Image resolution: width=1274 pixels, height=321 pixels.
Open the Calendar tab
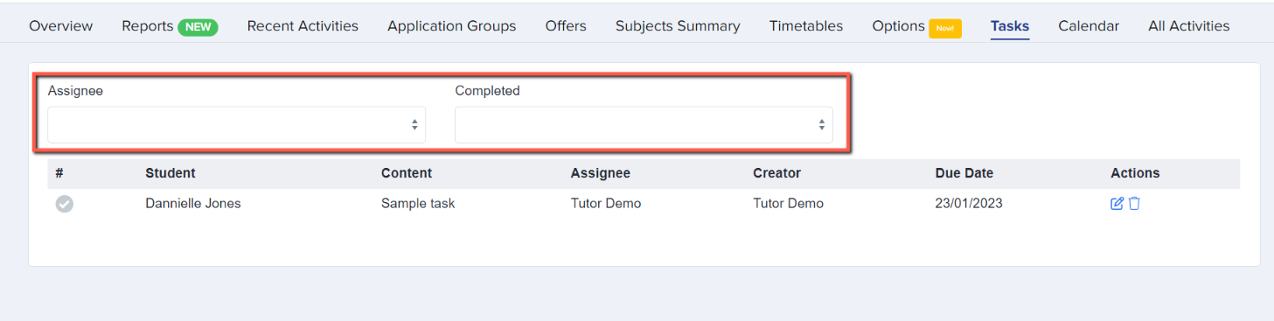(1089, 26)
